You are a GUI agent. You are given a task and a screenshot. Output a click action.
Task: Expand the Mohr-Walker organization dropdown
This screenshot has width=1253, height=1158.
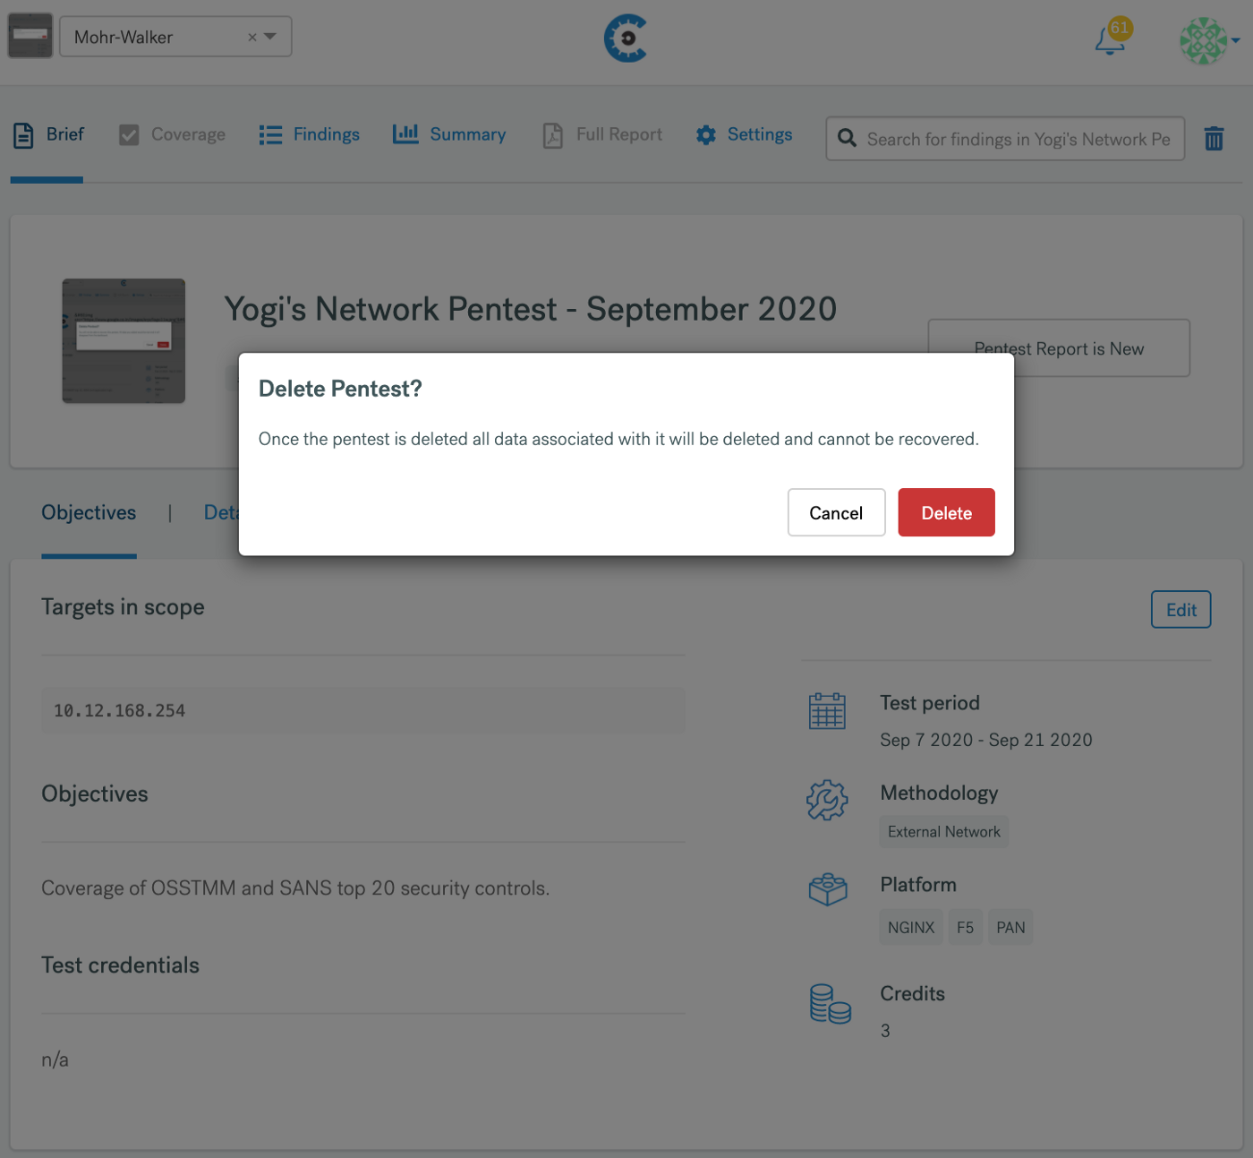tap(270, 37)
